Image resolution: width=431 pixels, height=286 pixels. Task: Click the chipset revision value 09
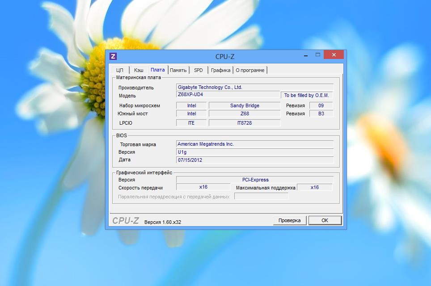[321, 105]
